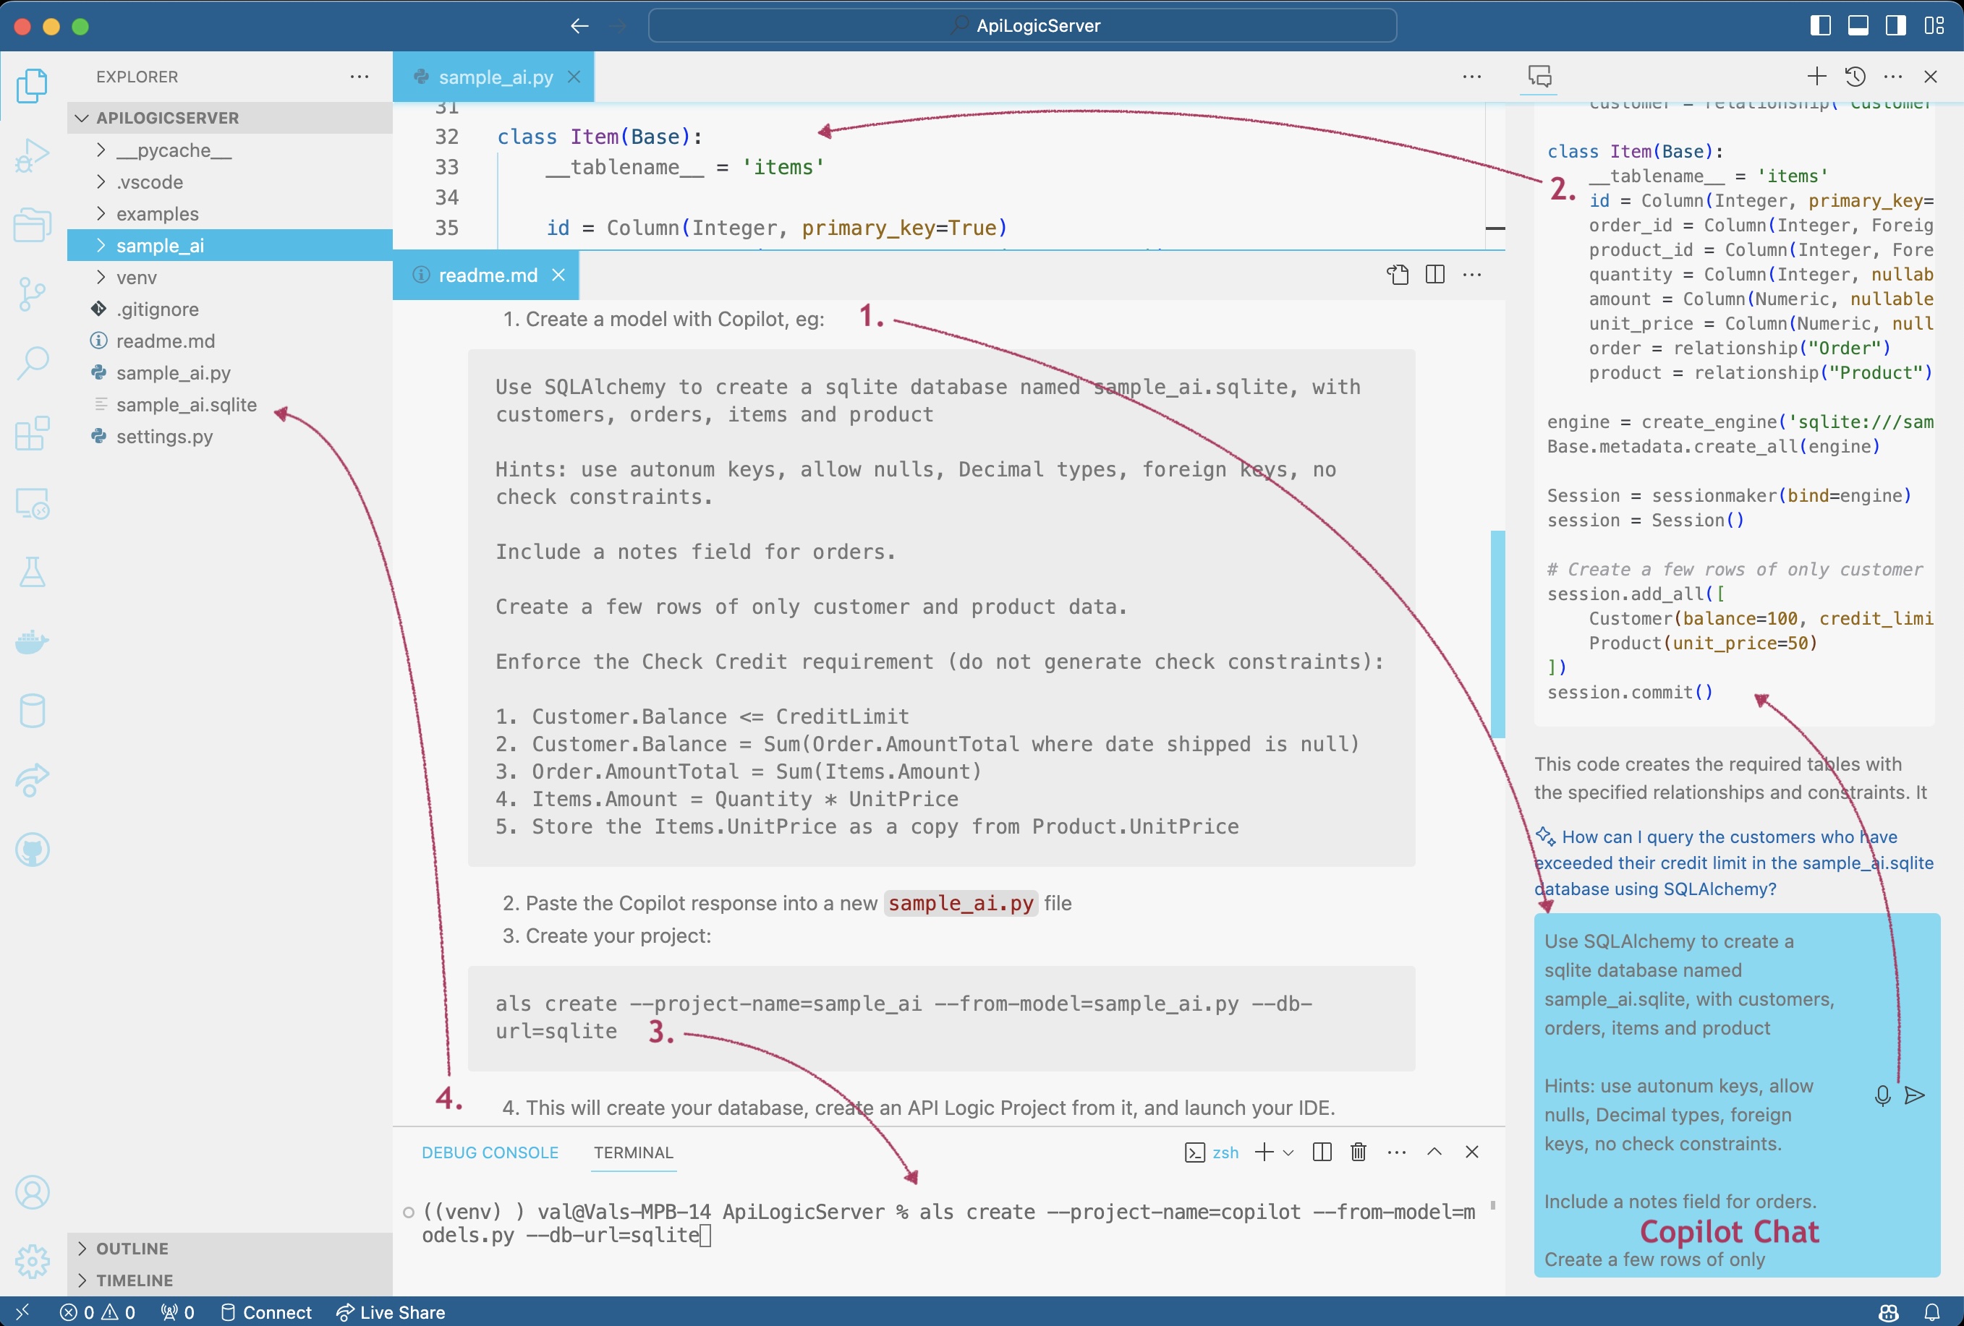This screenshot has height=1326, width=1964.
Task: Toggle the secondary side bar layout button
Action: (1895, 25)
